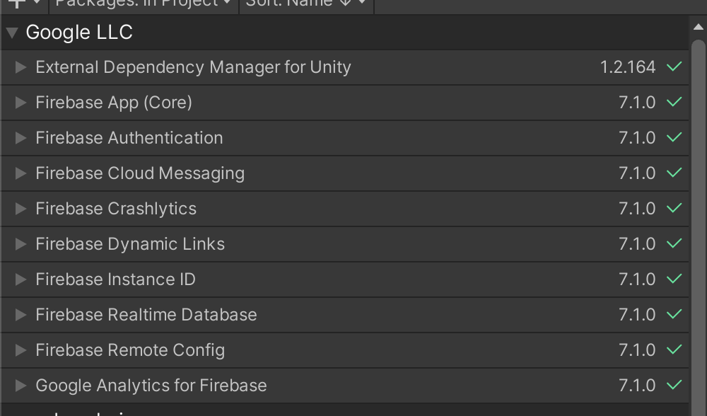Expand Firebase App (Core) versions
The height and width of the screenshot is (416, 707).
pos(21,103)
